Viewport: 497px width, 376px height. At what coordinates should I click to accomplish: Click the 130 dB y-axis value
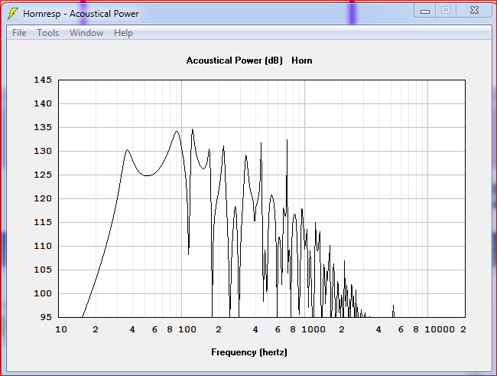[43, 151]
